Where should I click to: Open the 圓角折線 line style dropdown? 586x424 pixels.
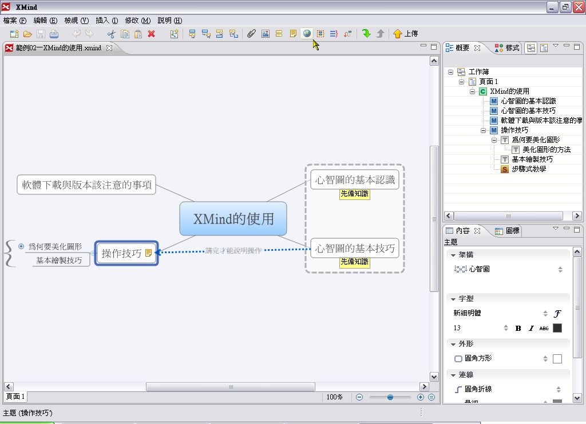point(559,389)
